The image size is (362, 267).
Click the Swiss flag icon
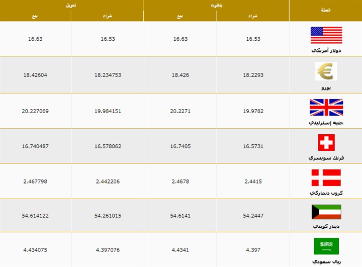(326, 143)
